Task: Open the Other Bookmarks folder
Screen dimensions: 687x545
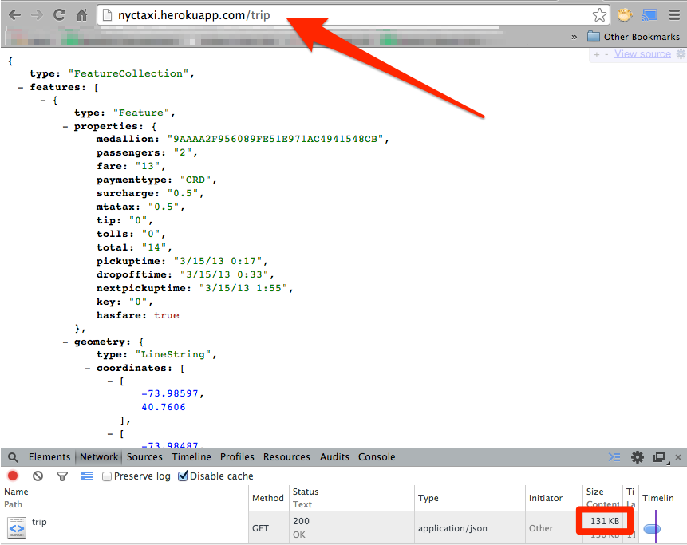Action: (633, 37)
